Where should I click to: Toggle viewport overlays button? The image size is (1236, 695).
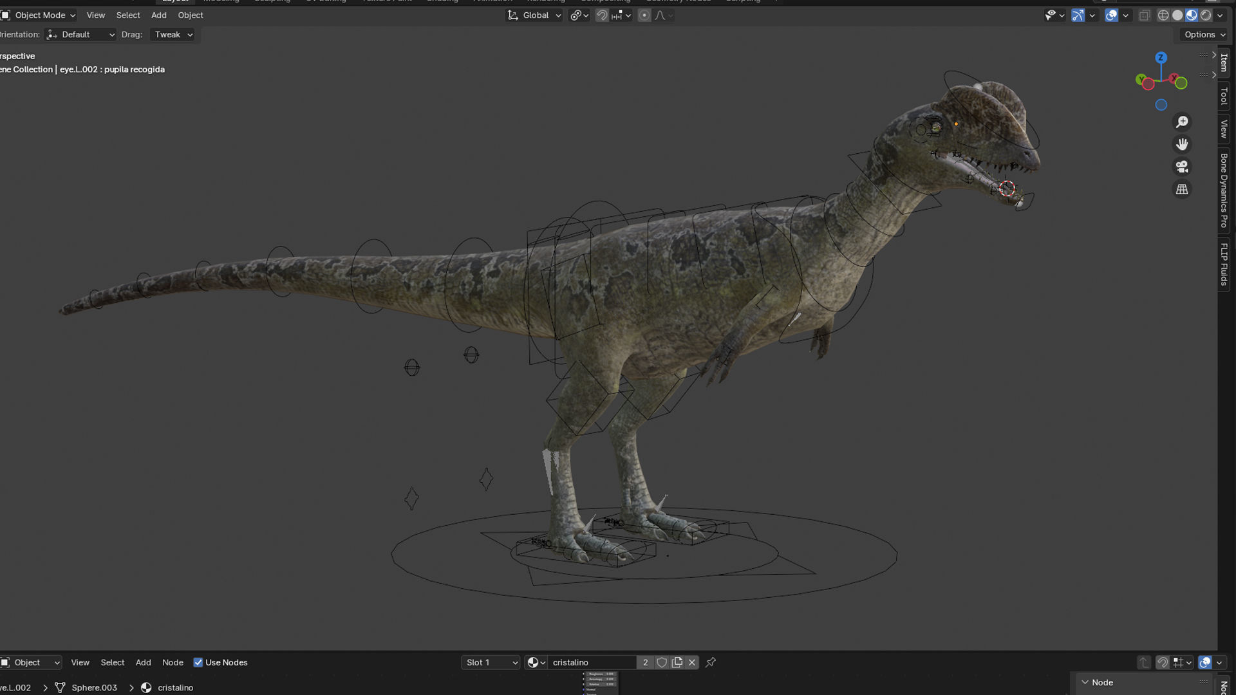click(1111, 15)
